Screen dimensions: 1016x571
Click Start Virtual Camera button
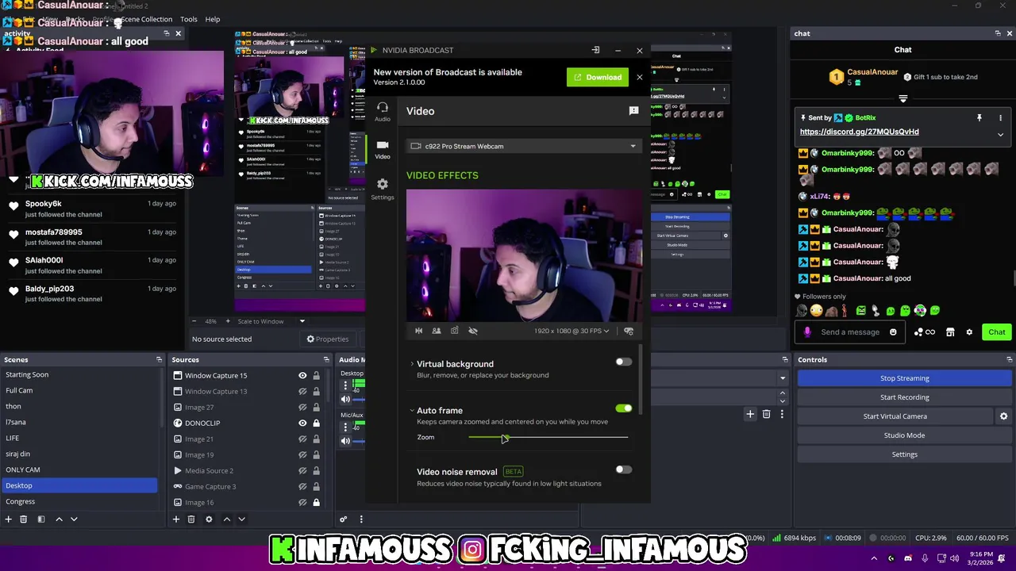click(x=895, y=416)
